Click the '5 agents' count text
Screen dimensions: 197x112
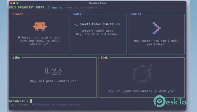(x=55, y=8)
